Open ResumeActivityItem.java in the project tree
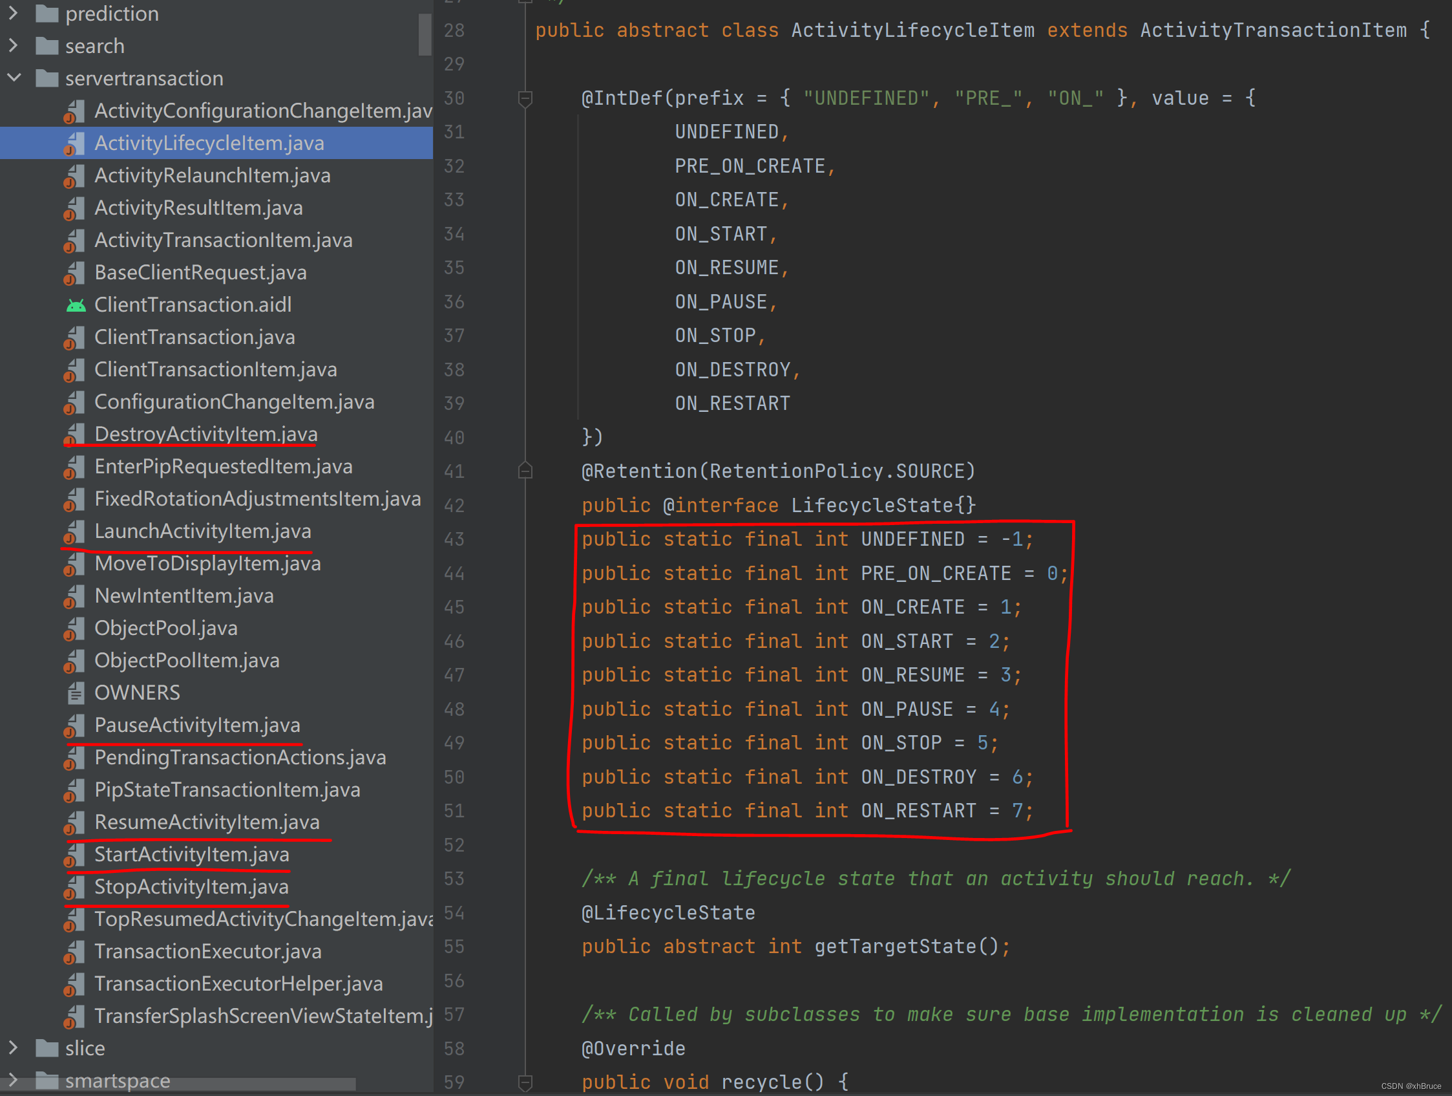The image size is (1452, 1096). (207, 822)
